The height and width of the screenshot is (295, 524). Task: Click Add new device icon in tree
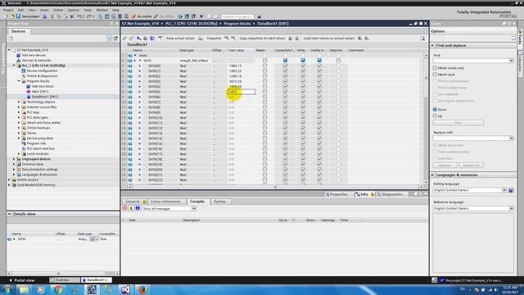pyautogui.click(x=18, y=55)
